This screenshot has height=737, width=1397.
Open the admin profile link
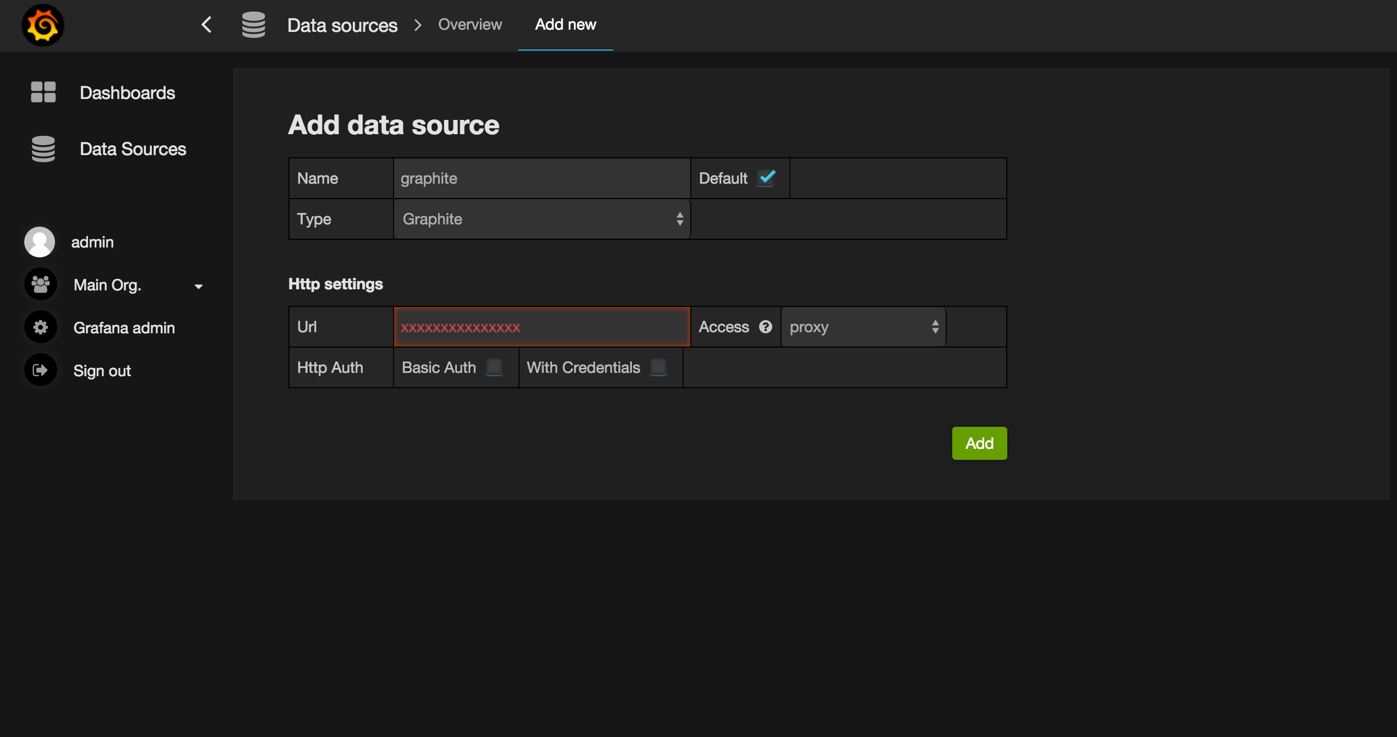pos(92,242)
